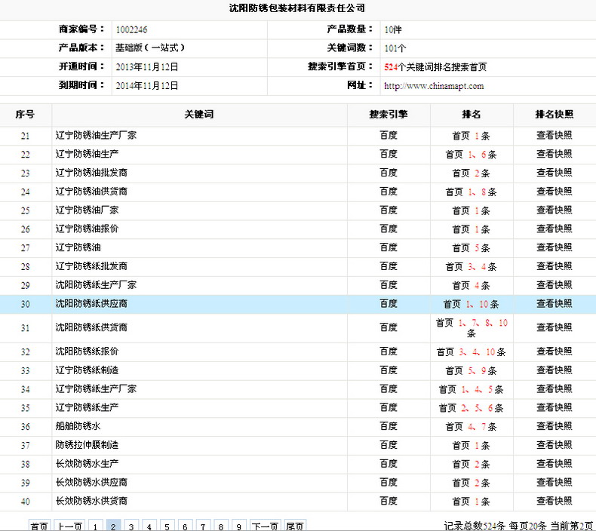View snapshot for 船舶防锈水
596x531 pixels.
(x=555, y=426)
